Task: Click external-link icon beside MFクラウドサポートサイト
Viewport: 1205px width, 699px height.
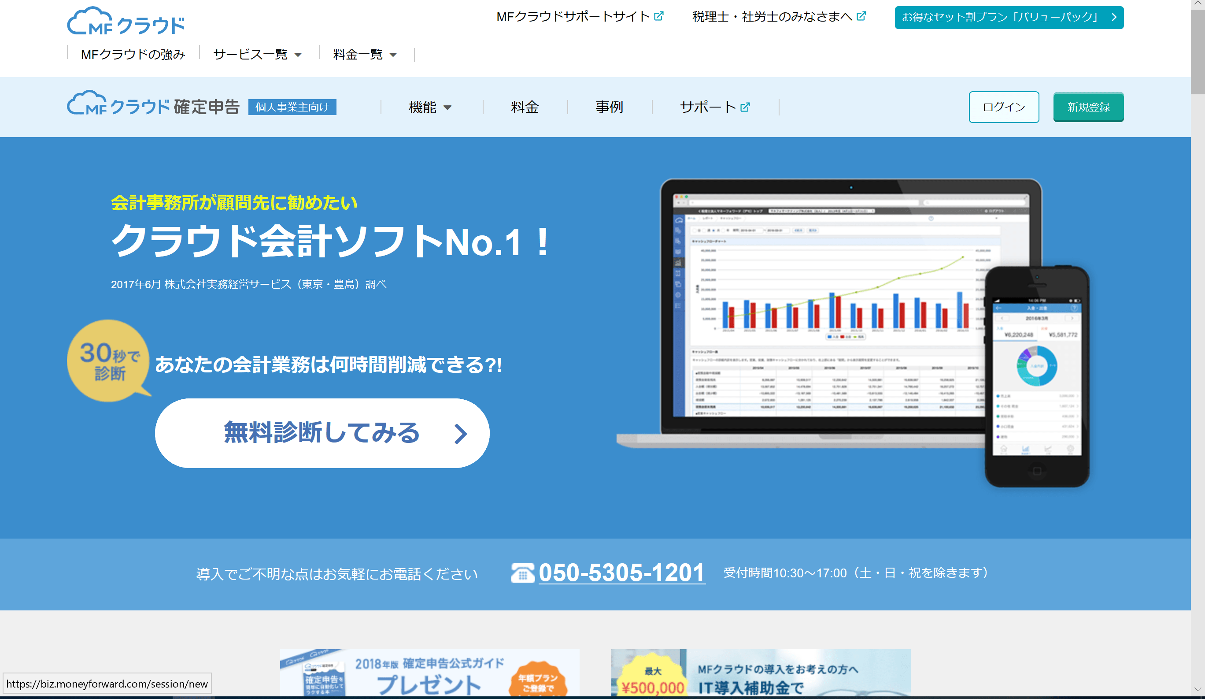Action: [x=659, y=16]
